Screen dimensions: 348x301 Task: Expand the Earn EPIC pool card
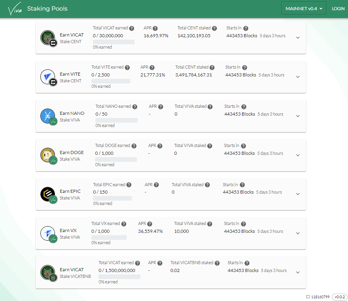298,194
